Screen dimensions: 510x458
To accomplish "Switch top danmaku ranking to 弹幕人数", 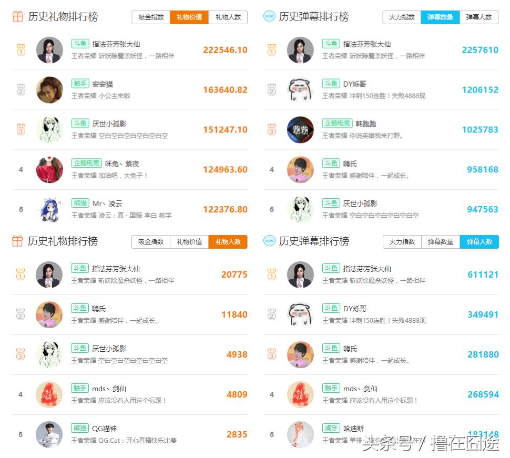I will click(479, 17).
